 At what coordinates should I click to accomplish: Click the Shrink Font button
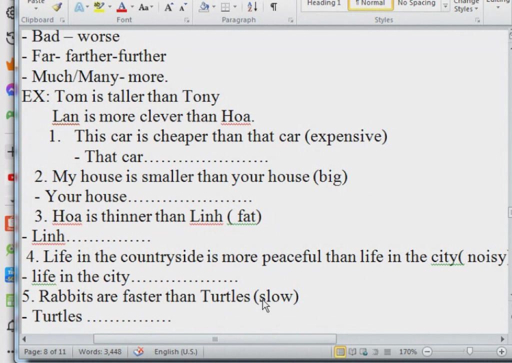point(183,7)
